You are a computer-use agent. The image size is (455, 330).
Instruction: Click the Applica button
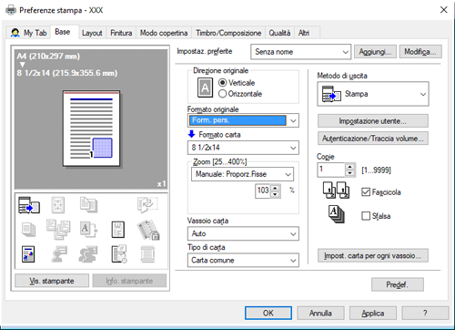point(373,313)
